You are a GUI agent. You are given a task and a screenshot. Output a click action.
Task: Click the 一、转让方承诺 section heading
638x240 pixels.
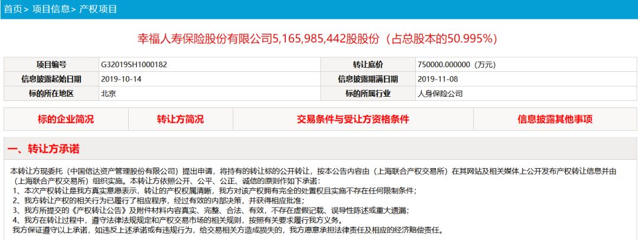(x=43, y=149)
